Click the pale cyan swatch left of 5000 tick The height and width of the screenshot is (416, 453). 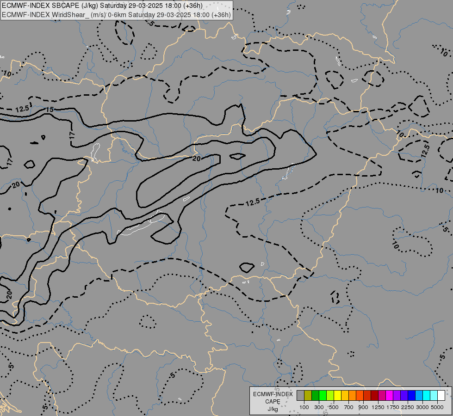(434, 395)
